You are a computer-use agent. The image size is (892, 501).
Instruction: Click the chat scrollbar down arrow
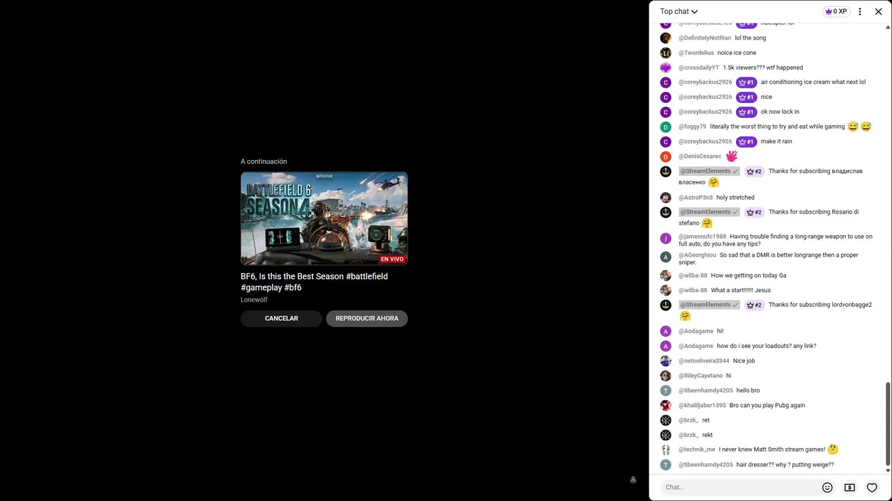click(888, 470)
